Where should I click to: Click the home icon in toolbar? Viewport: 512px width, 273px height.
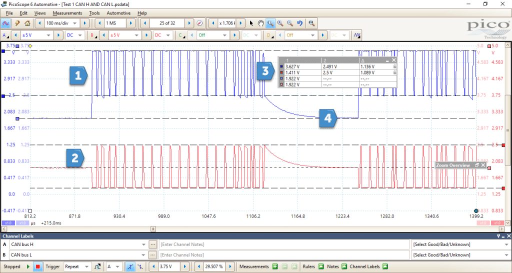click(x=27, y=23)
